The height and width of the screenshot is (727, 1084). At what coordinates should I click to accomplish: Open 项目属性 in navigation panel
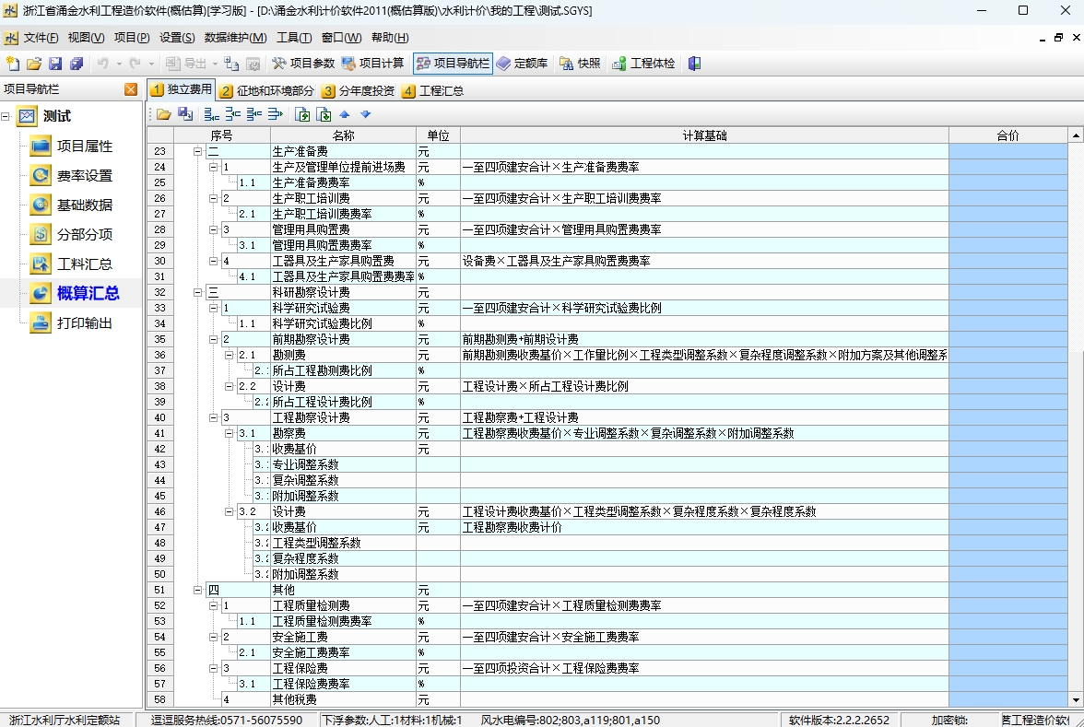point(71,146)
